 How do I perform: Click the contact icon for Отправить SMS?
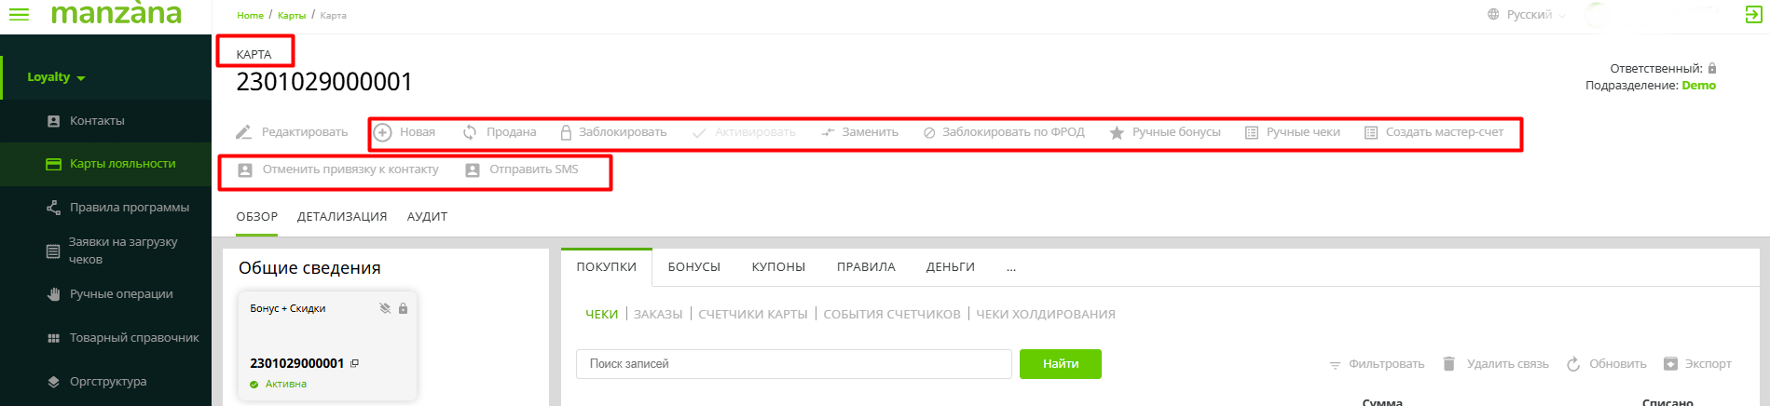(473, 170)
